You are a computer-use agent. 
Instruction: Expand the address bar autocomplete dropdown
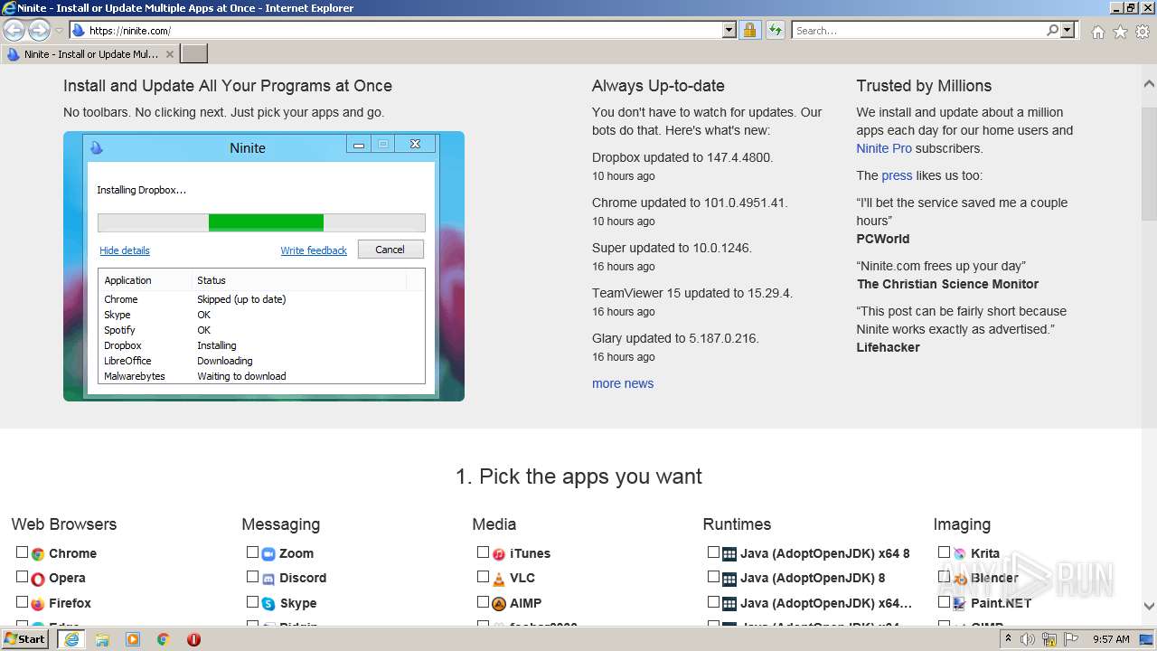pos(729,31)
